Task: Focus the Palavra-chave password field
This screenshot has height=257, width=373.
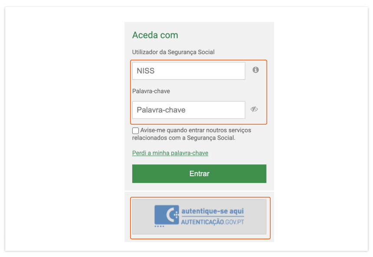Action: coord(189,110)
